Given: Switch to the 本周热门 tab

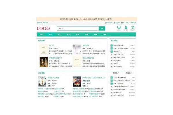Looking at the screenshot, I should coord(129,73).
